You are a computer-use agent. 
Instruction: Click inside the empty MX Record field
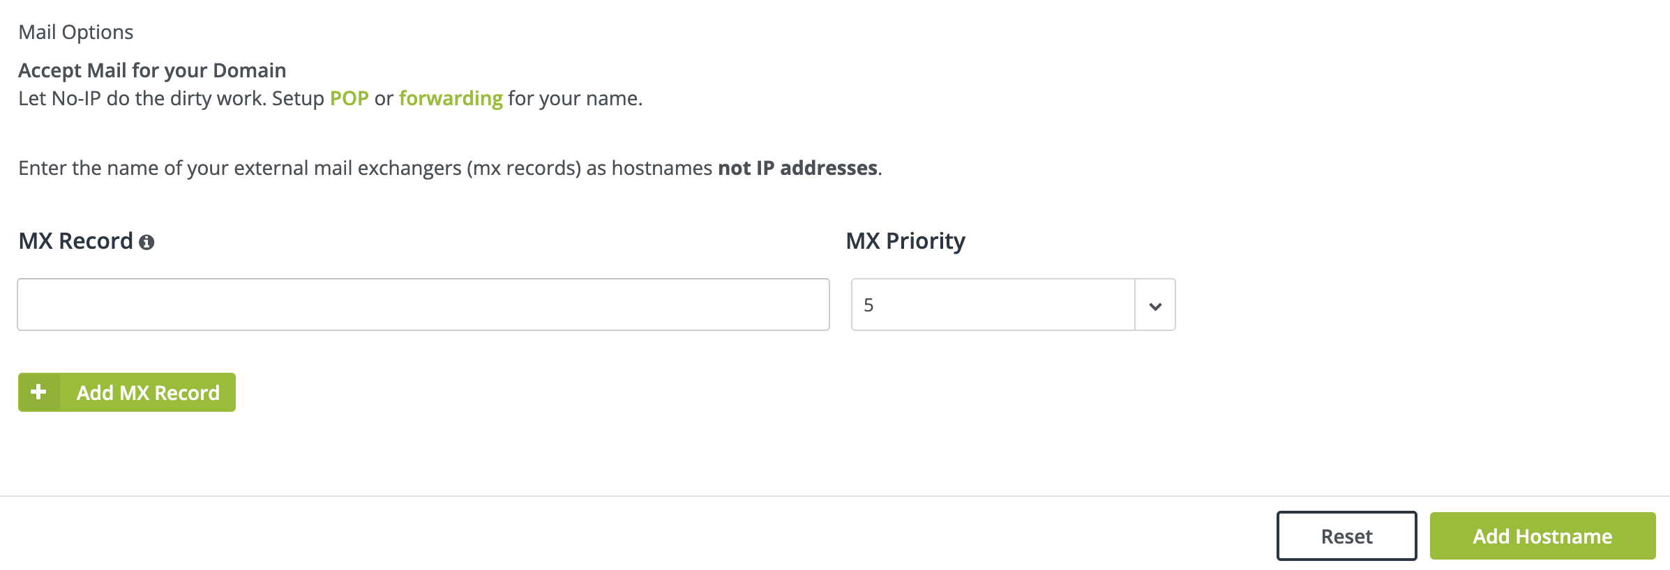pos(422,305)
